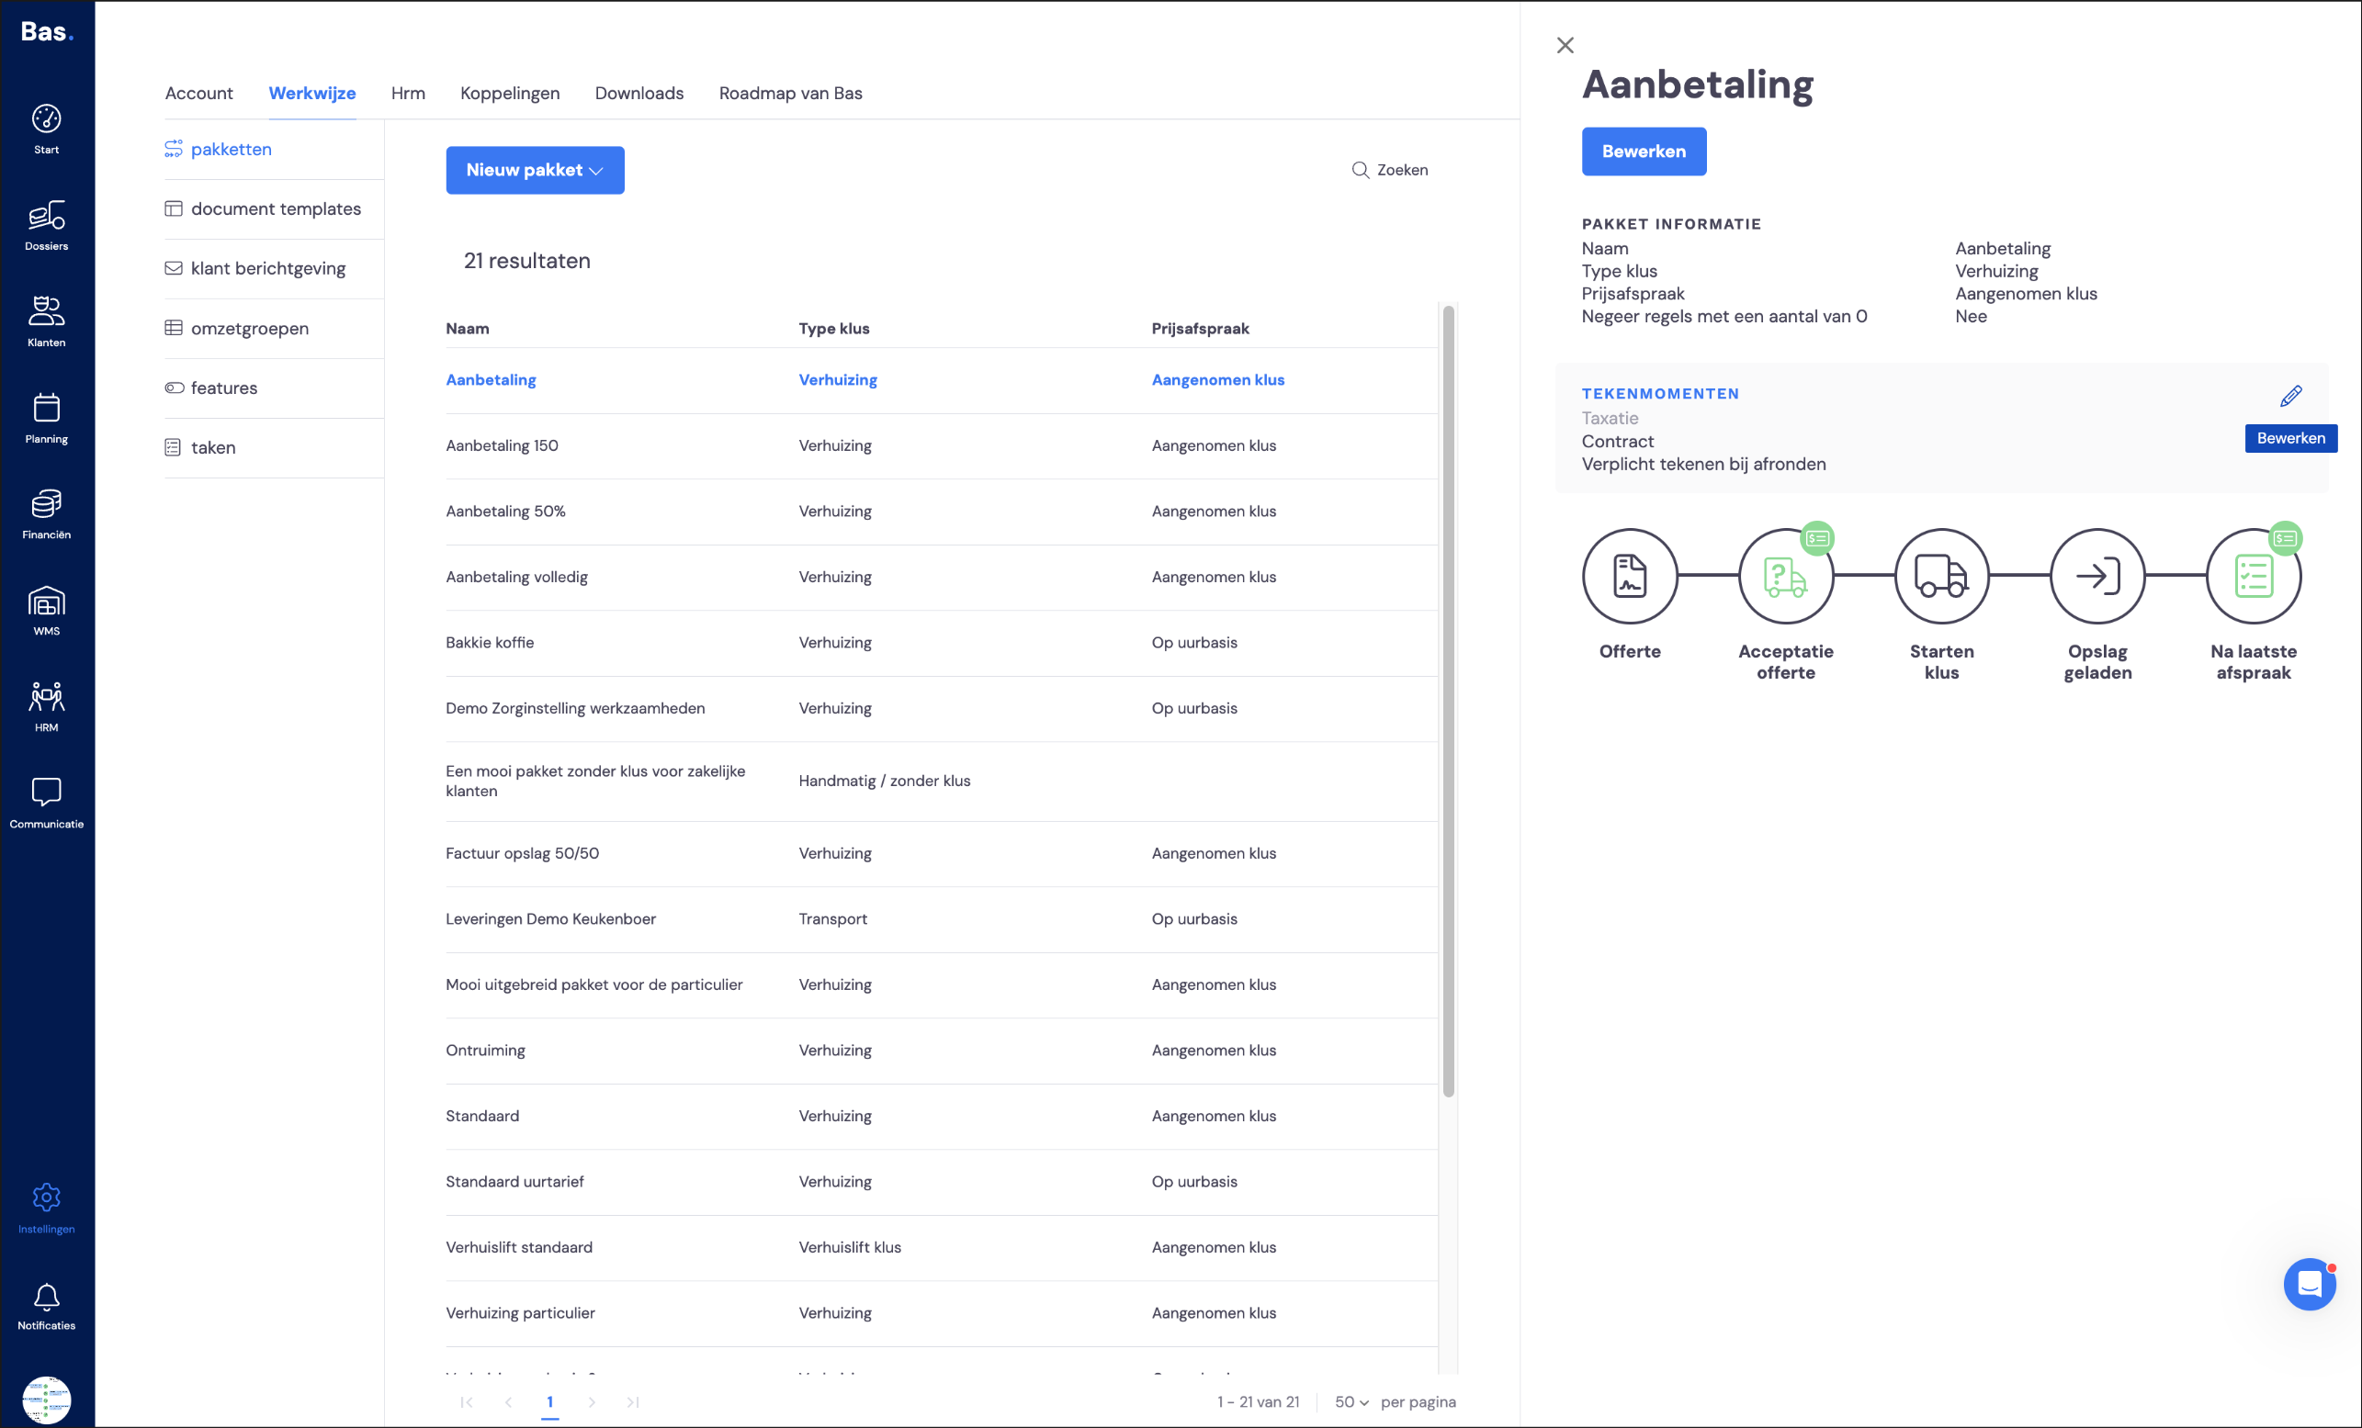Switch to the Account tab
This screenshot has width=2362, height=1428.
[198, 93]
